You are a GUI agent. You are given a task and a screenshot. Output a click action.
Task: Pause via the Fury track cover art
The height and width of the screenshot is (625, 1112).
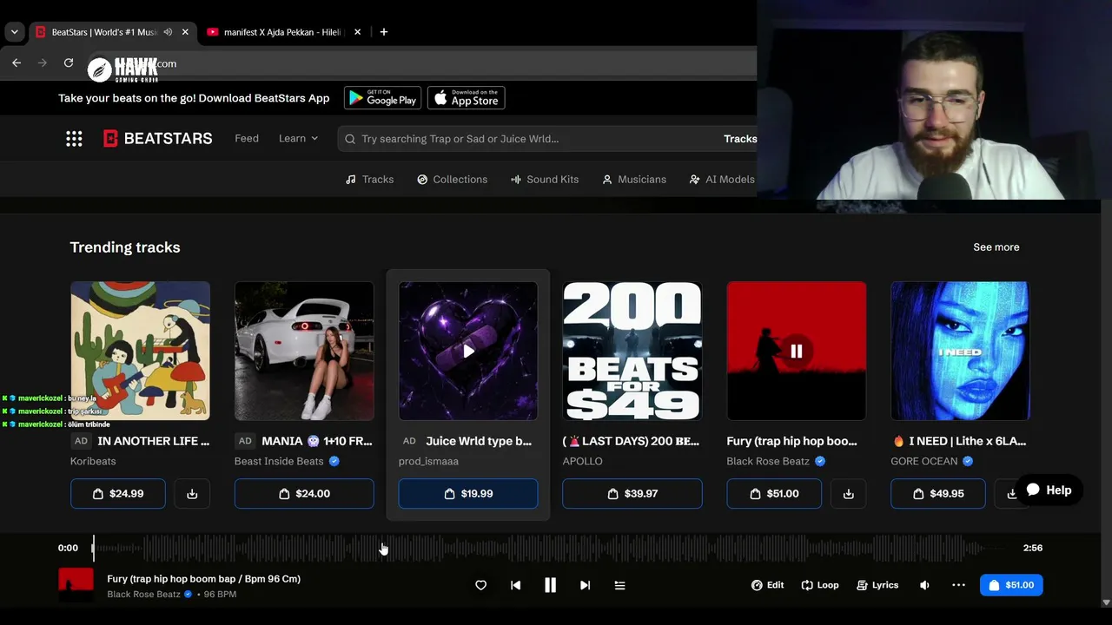point(797,351)
